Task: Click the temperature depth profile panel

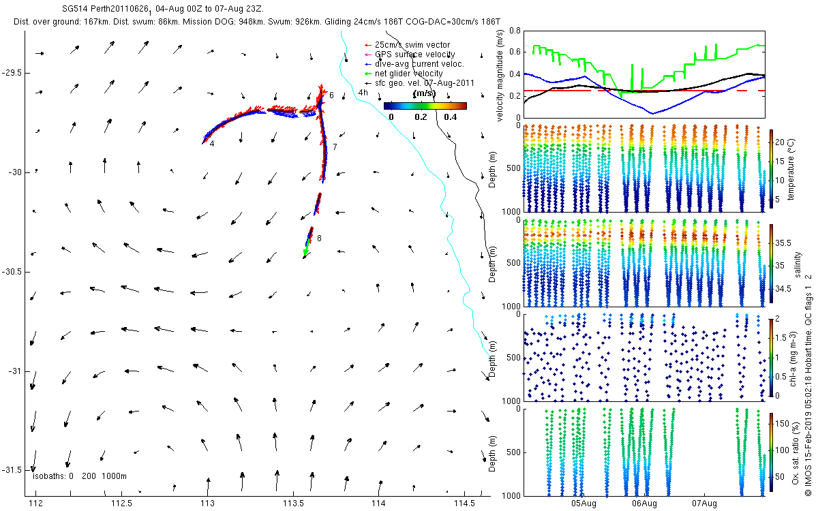Action: click(x=644, y=168)
